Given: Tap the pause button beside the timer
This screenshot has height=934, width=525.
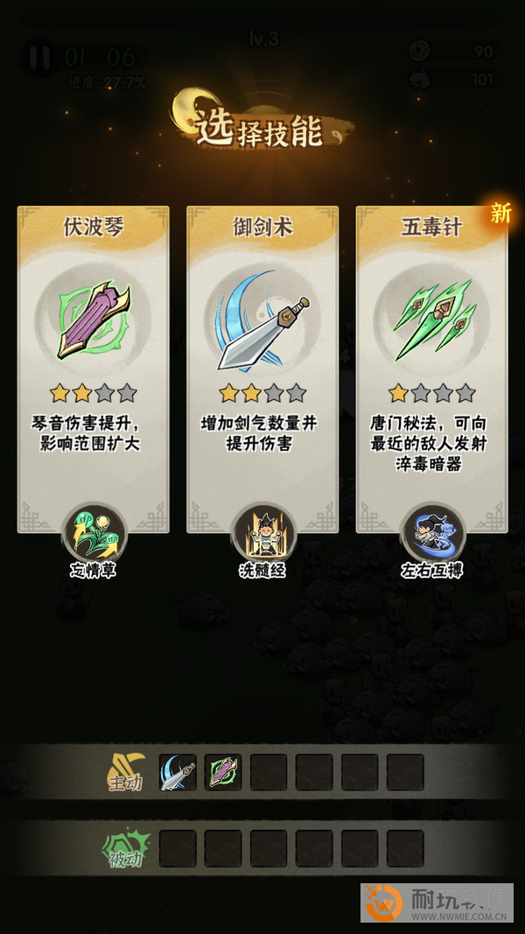Looking at the screenshot, I should 40,57.
